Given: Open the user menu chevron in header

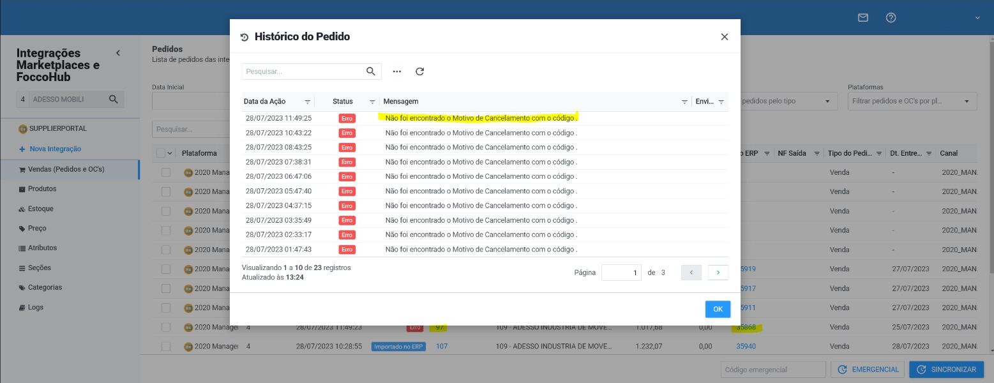Looking at the screenshot, I should 977,18.
